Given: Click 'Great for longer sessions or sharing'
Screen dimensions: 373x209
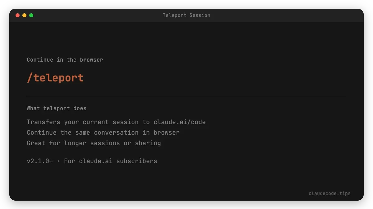Looking at the screenshot, I should 94,143.
